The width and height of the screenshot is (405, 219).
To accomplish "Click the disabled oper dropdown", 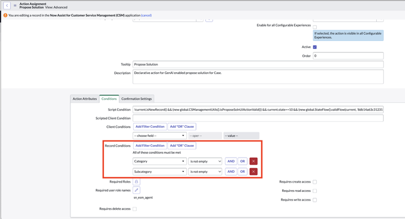I will (x=205, y=135).
